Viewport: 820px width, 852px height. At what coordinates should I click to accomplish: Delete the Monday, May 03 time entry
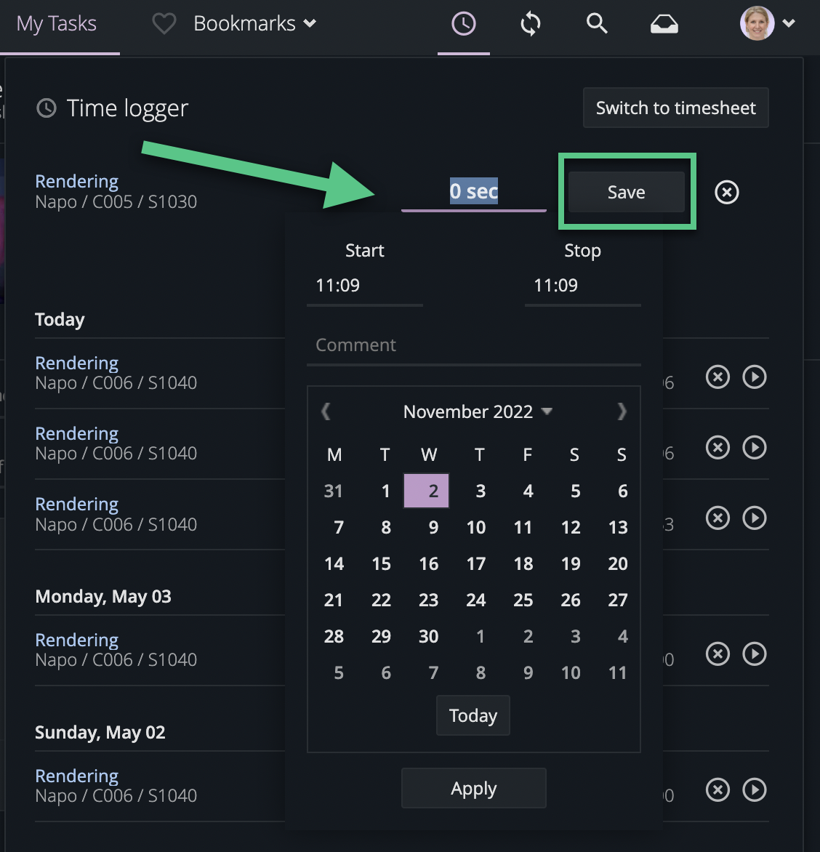(x=717, y=654)
